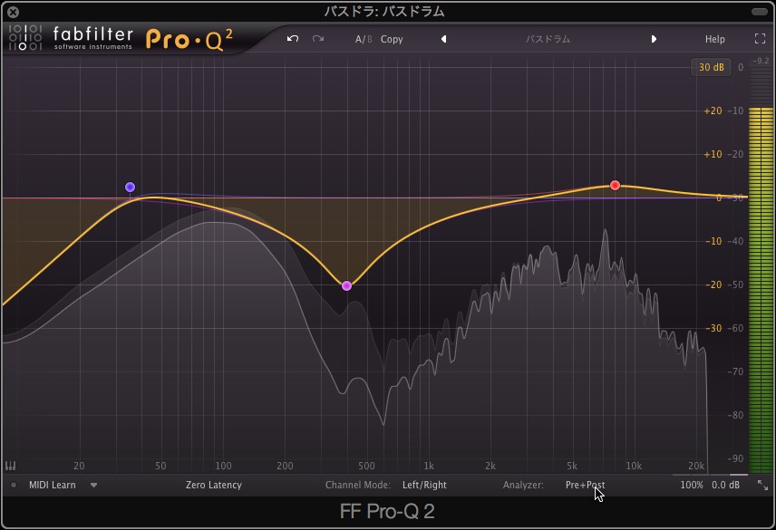The image size is (776, 530).
Task: Click the MIDI Learn indicator dot
Action: pyautogui.click(x=14, y=485)
